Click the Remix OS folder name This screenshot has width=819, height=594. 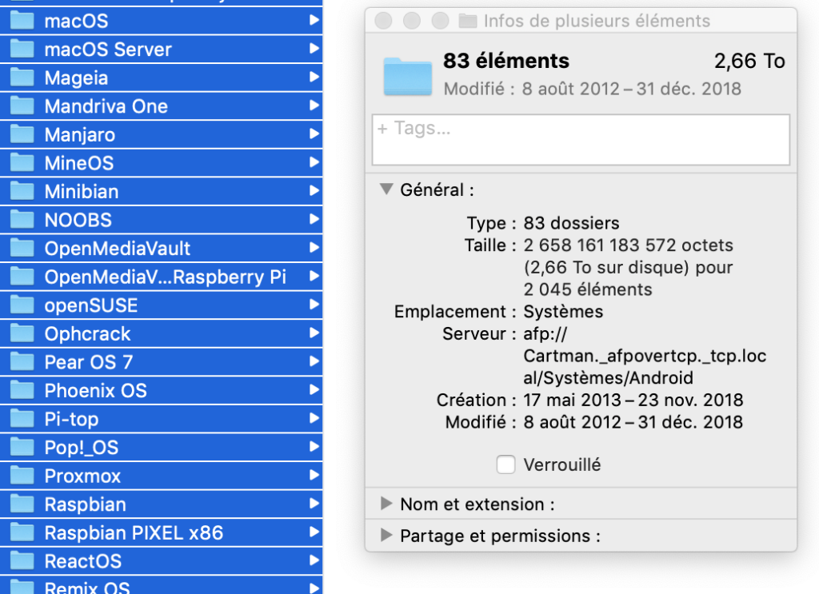pyautogui.click(x=87, y=588)
